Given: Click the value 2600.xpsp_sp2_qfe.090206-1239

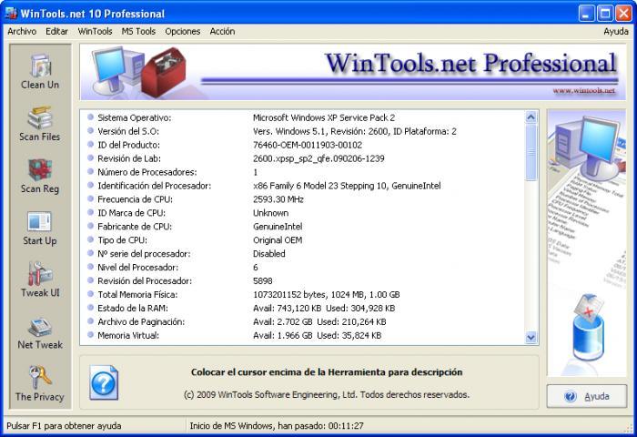Looking at the screenshot, I should [318, 158].
